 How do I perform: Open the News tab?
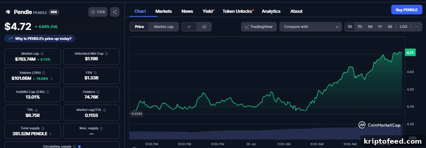[187, 11]
